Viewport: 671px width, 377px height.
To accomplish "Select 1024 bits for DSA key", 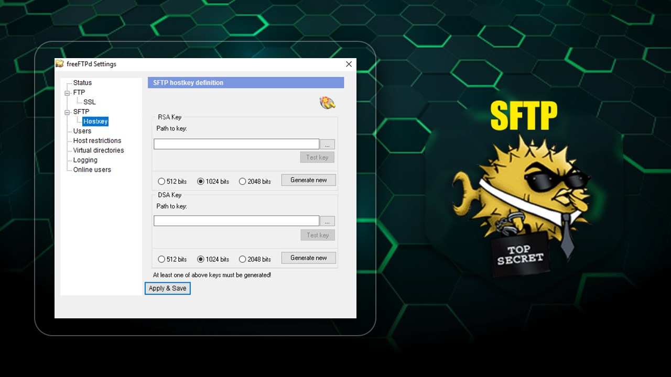I will (213, 259).
